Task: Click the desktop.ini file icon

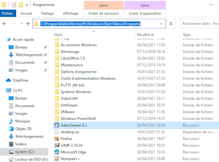Action: [56, 132]
